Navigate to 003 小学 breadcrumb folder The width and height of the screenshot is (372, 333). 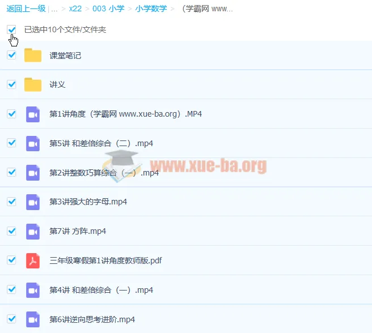108,8
